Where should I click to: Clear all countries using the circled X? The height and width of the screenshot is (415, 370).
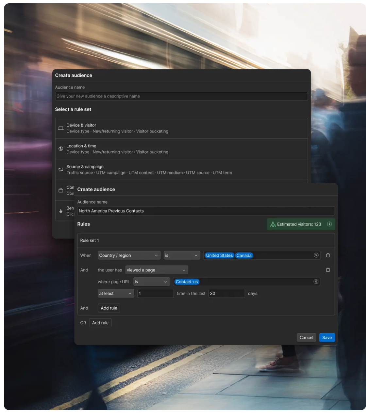pyautogui.click(x=316, y=255)
